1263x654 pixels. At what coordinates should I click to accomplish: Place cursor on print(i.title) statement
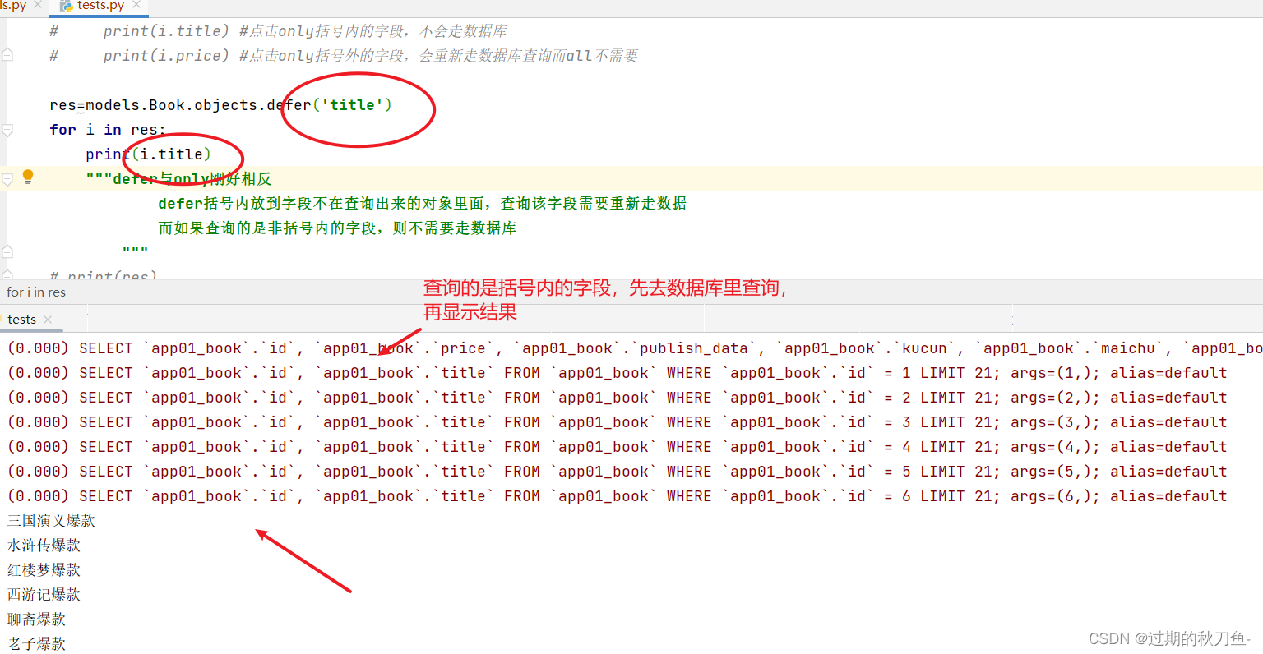pyautogui.click(x=148, y=154)
